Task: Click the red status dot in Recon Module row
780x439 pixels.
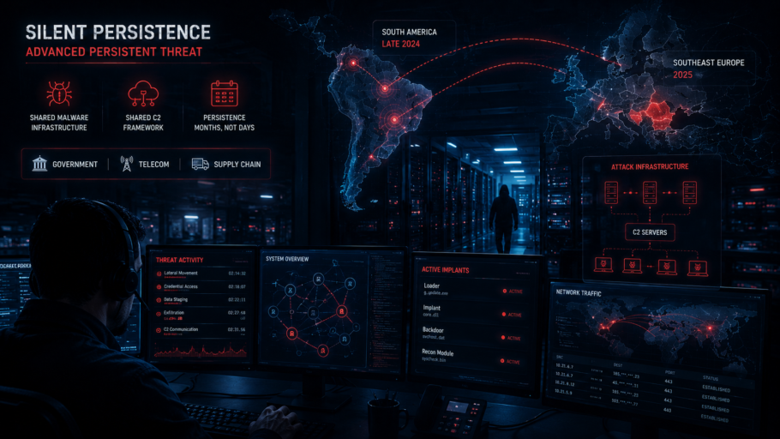Action: pyautogui.click(x=502, y=361)
